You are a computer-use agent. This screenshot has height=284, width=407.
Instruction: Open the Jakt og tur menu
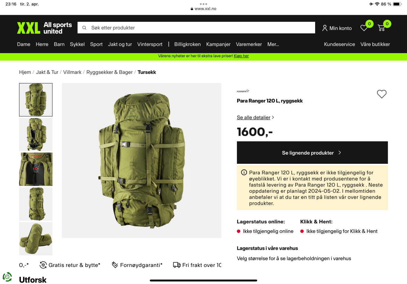coord(120,44)
